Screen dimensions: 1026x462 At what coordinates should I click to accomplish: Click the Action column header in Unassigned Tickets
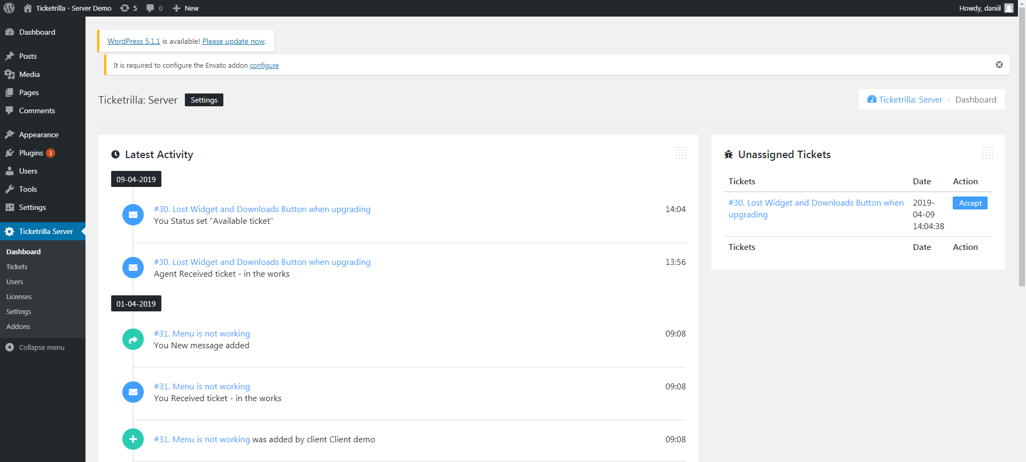tap(965, 181)
